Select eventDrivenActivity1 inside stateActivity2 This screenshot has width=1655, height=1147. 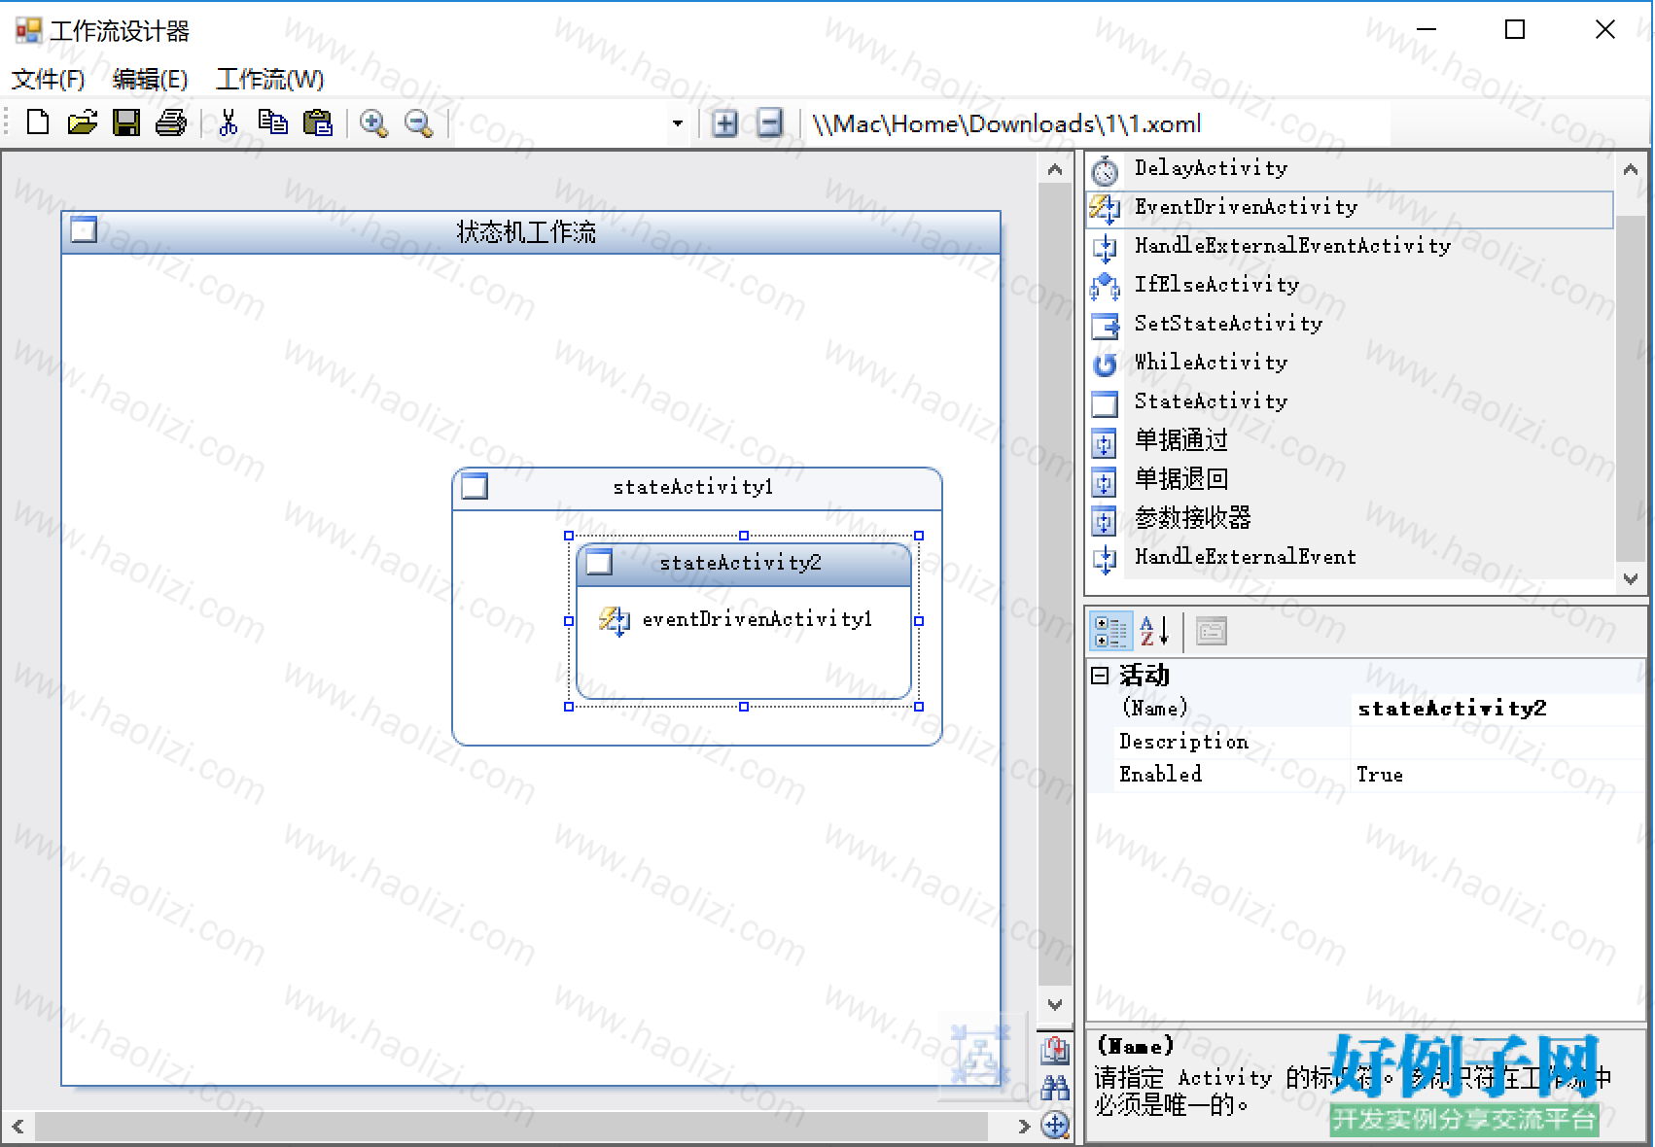(736, 619)
